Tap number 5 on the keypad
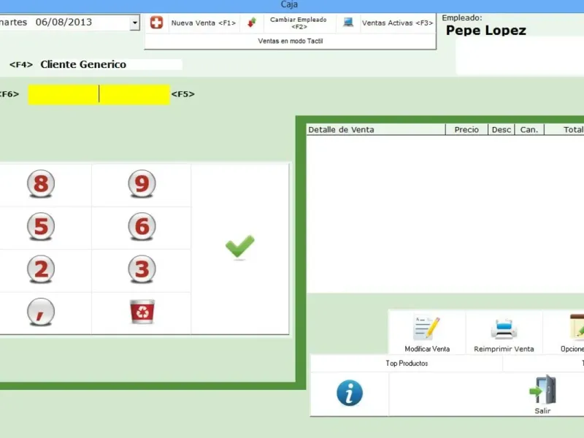The width and height of the screenshot is (584, 438). [41, 226]
